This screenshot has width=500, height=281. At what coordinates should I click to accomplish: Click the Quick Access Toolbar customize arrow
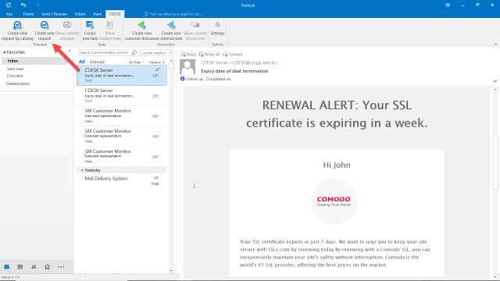38,5
